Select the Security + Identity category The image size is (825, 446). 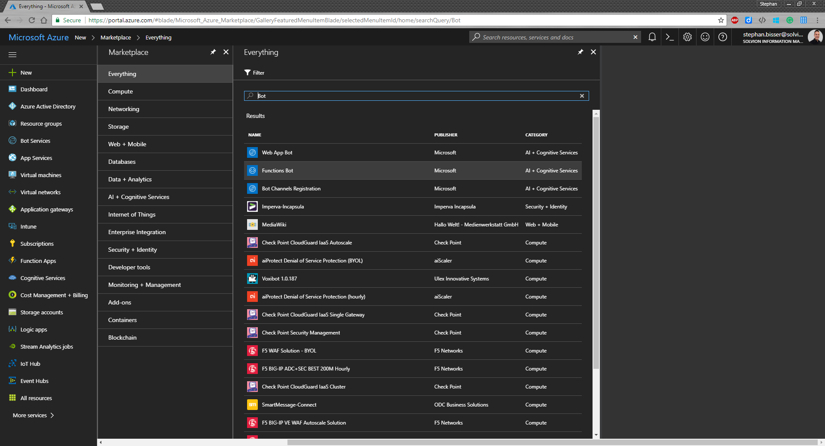click(x=165, y=250)
